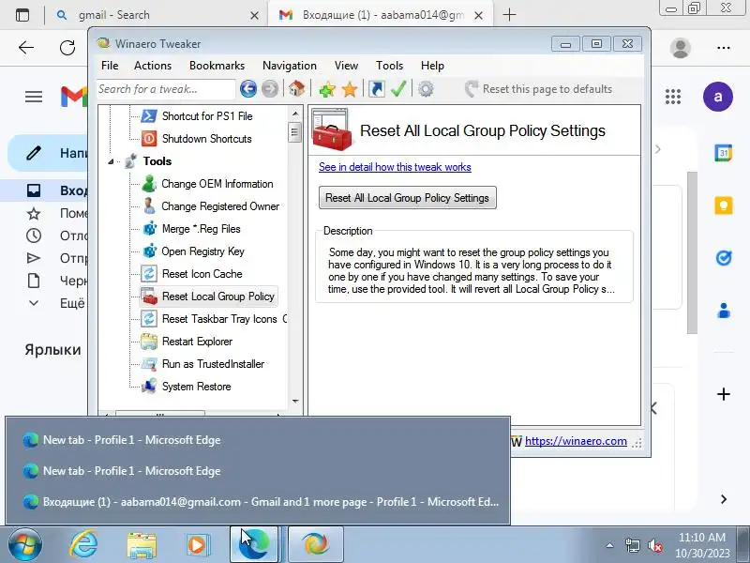Select System Restore tree item
Image resolution: width=750 pixels, height=563 pixels.
click(x=196, y=387)
